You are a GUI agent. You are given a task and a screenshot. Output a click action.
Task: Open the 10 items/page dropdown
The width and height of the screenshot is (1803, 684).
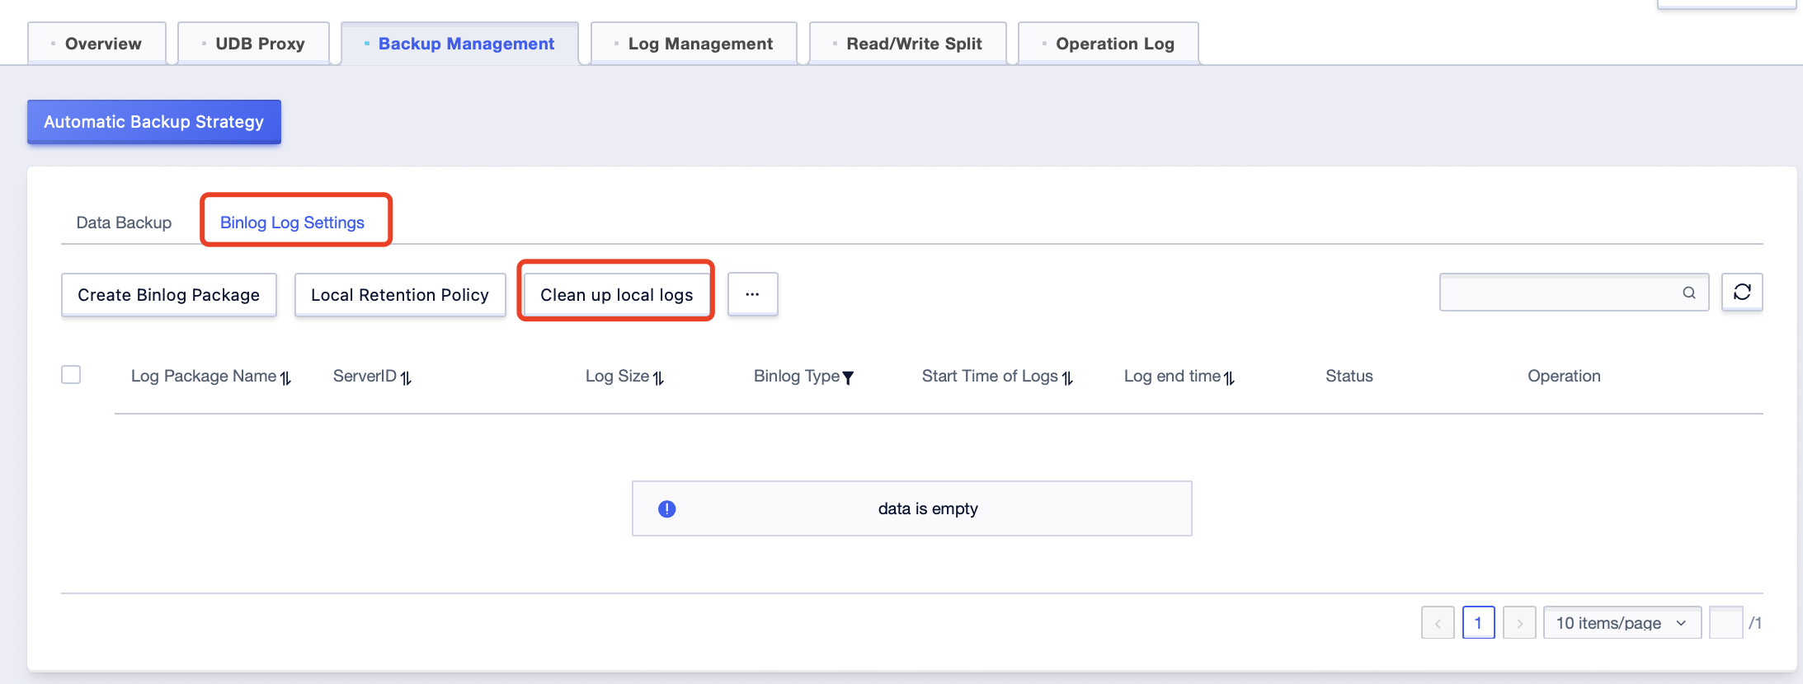(1622, 623)
